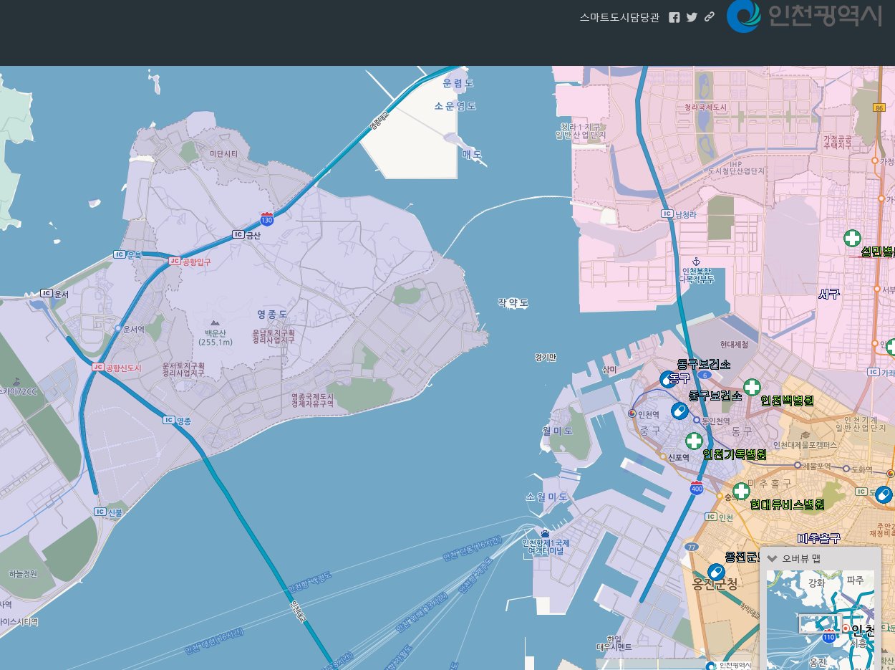
Task: Select the 성민병원 hospital cross marker
Action: click(x=852, y=238)
